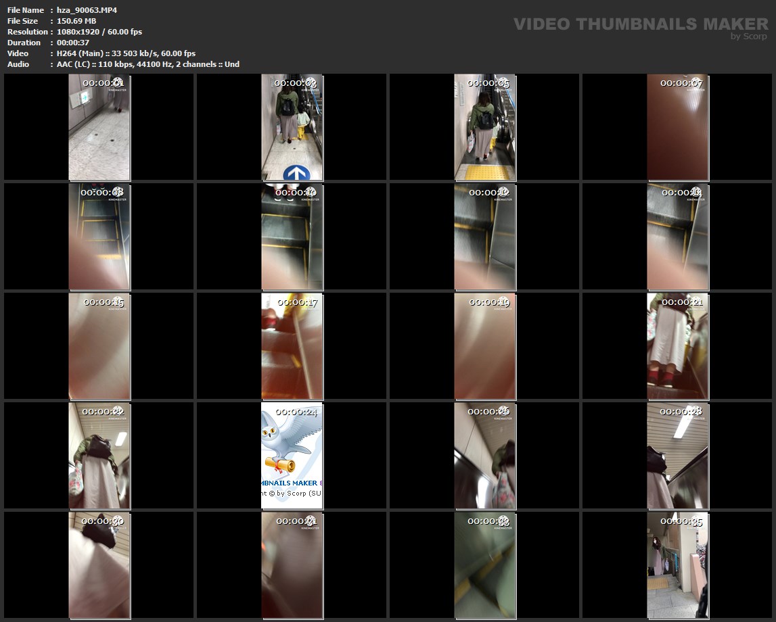Select the 00:00:14 frame thumbnail

tap(678, 237)
